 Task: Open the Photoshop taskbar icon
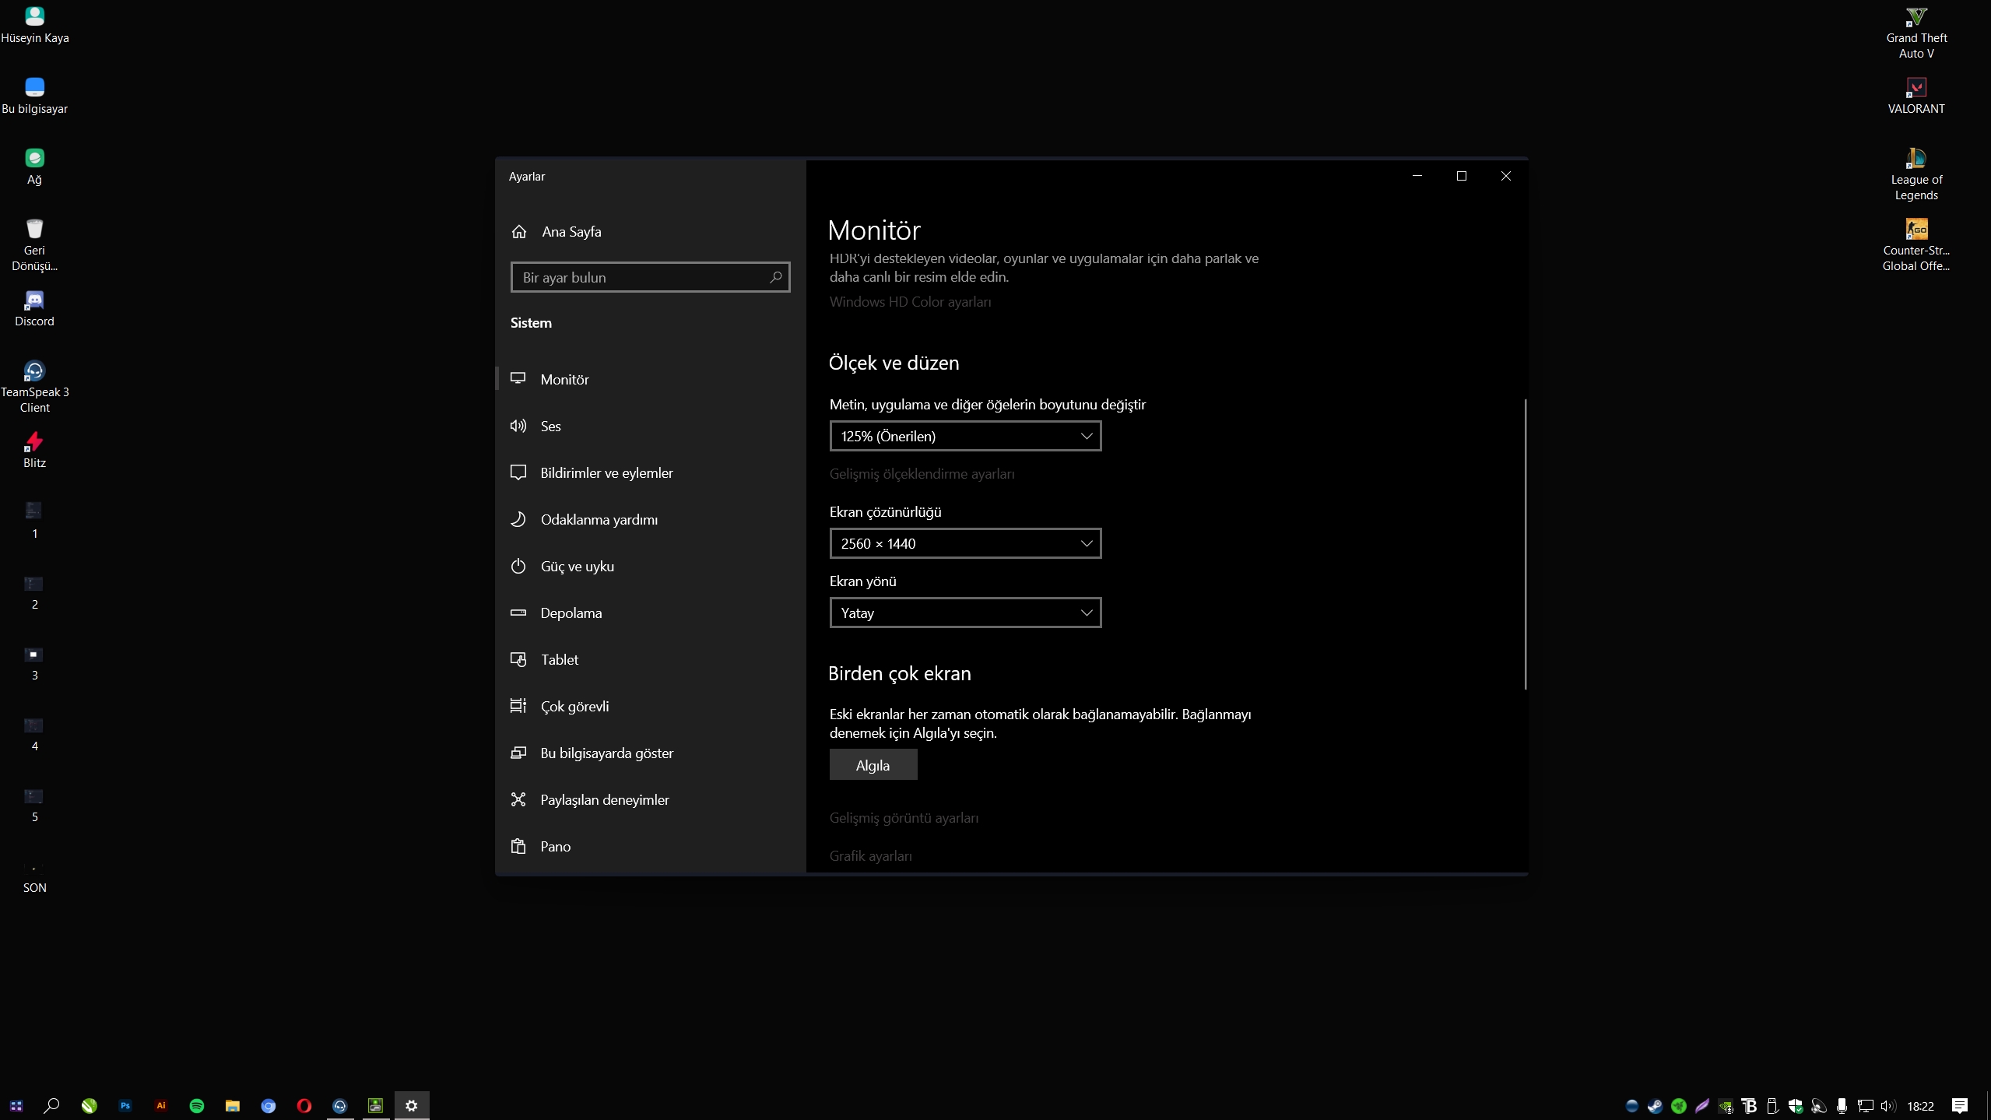point(125,1105)
